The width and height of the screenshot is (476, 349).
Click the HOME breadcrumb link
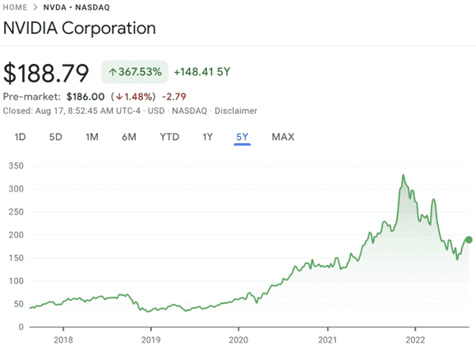(15, 7)
